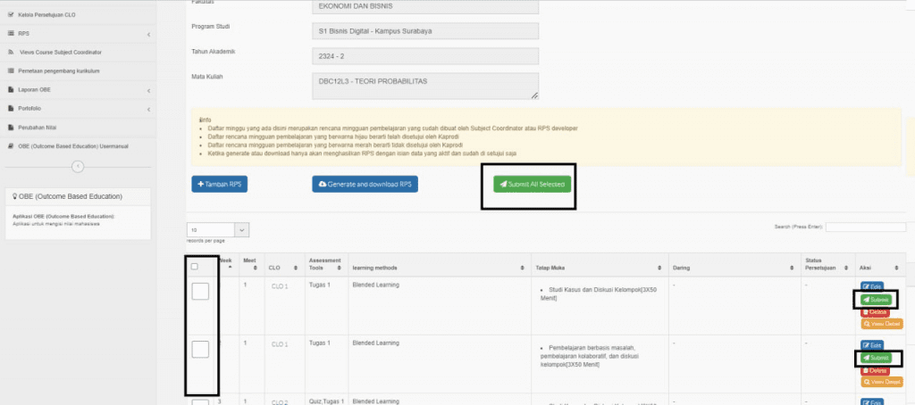Click the Tambah RPS button
The height and width of the screenshot is (405, 915).
pos(219,184)
